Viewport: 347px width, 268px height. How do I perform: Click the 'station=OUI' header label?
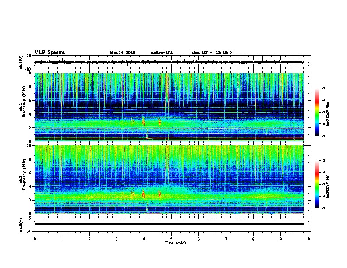point(162,53)
